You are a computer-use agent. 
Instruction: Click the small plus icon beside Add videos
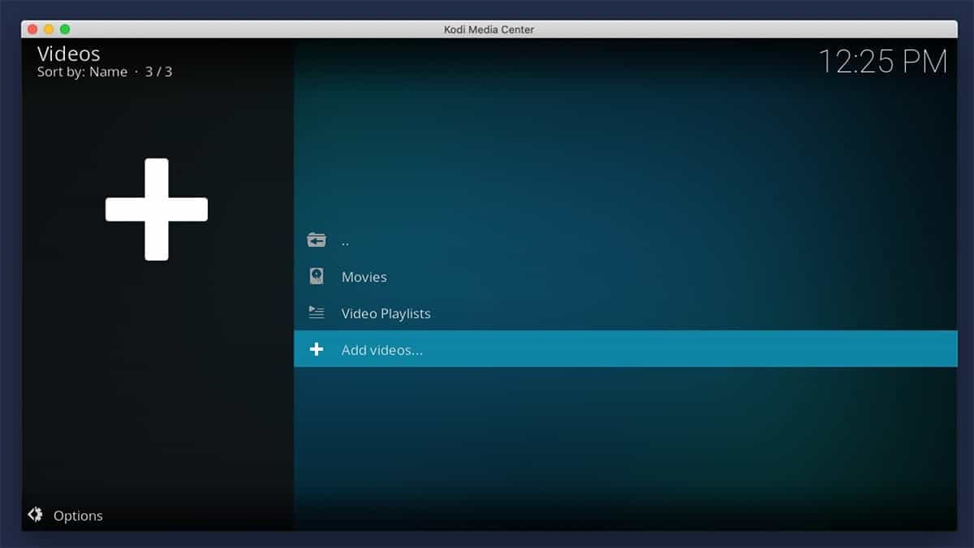point(317,350)
